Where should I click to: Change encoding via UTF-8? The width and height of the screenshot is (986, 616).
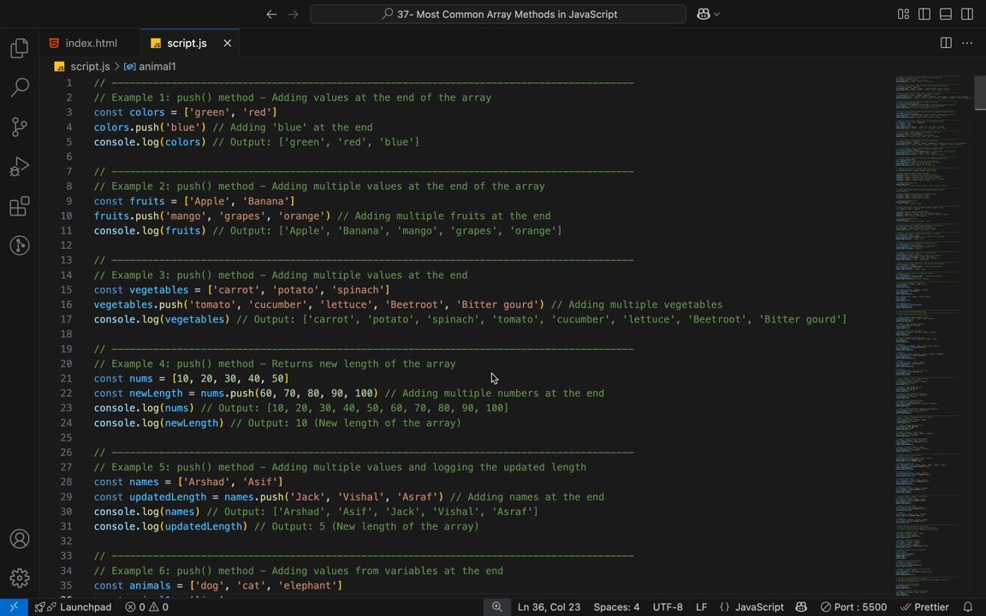point(668,607)
